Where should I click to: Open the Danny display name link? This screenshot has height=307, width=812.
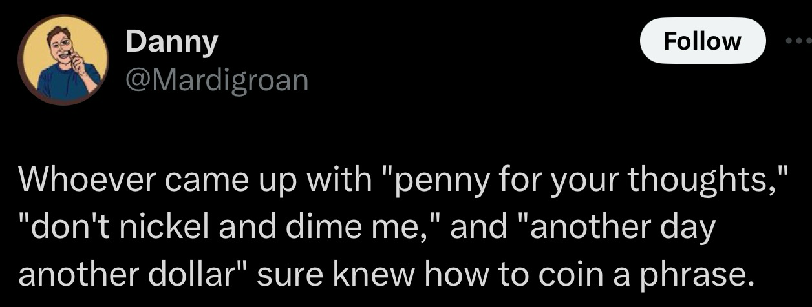click(171, 43)
